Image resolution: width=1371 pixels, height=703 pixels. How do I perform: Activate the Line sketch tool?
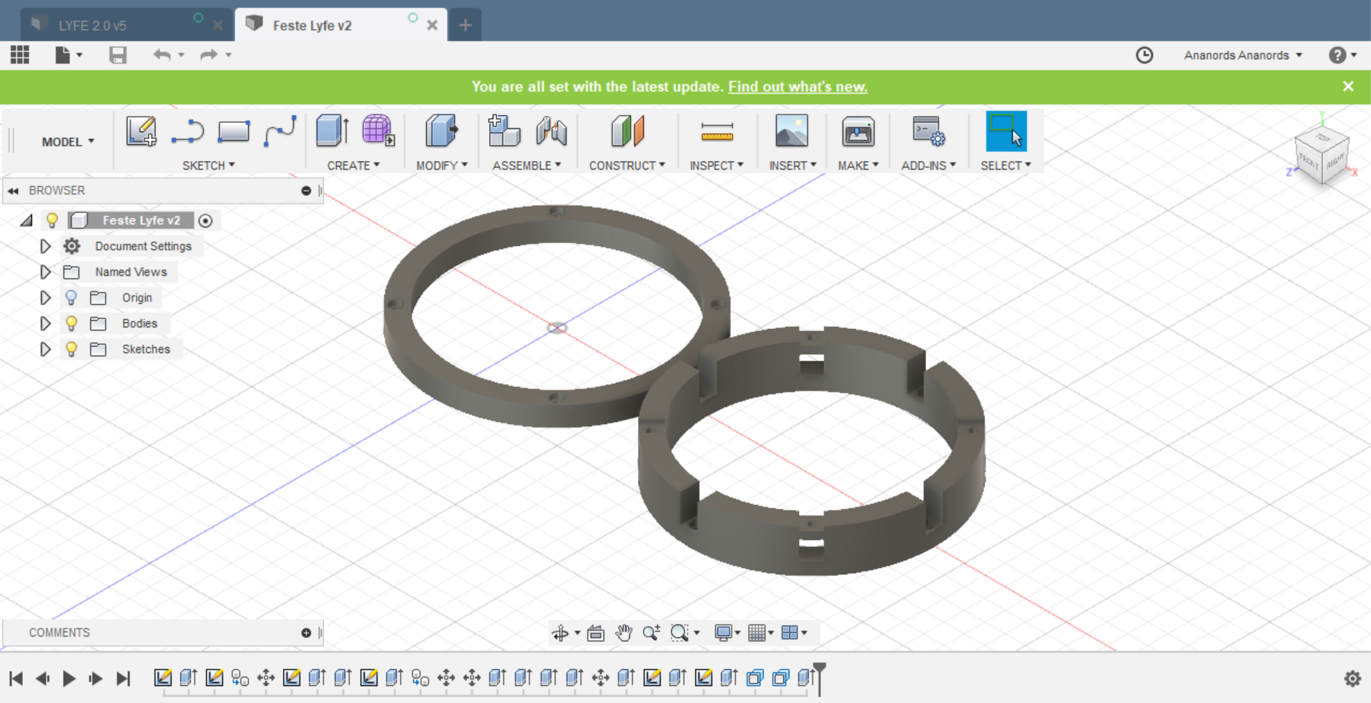187,132
